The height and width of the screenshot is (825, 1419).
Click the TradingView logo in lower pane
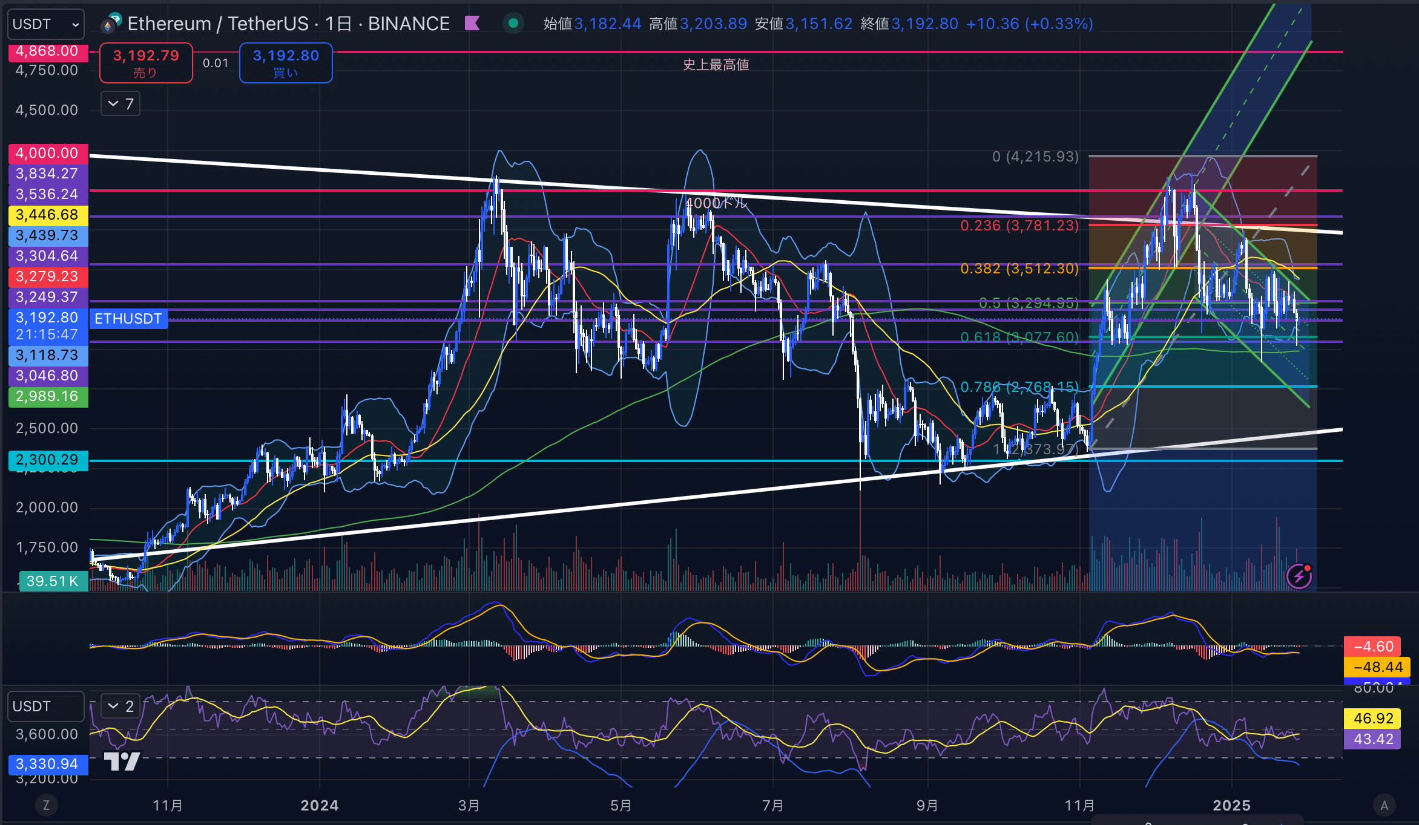122,761
